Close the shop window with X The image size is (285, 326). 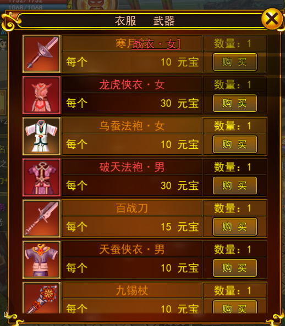pyautogui.click(x=272, y=19)
